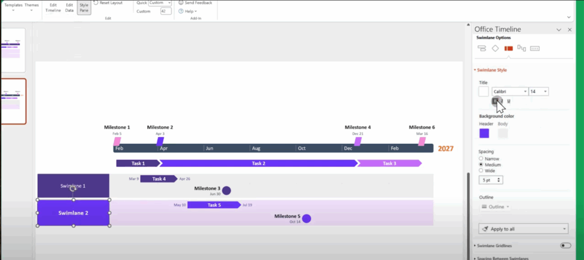The image size is (584, 260).
Task: Collapse the Swimlane Style section
Action: point(490,70)
